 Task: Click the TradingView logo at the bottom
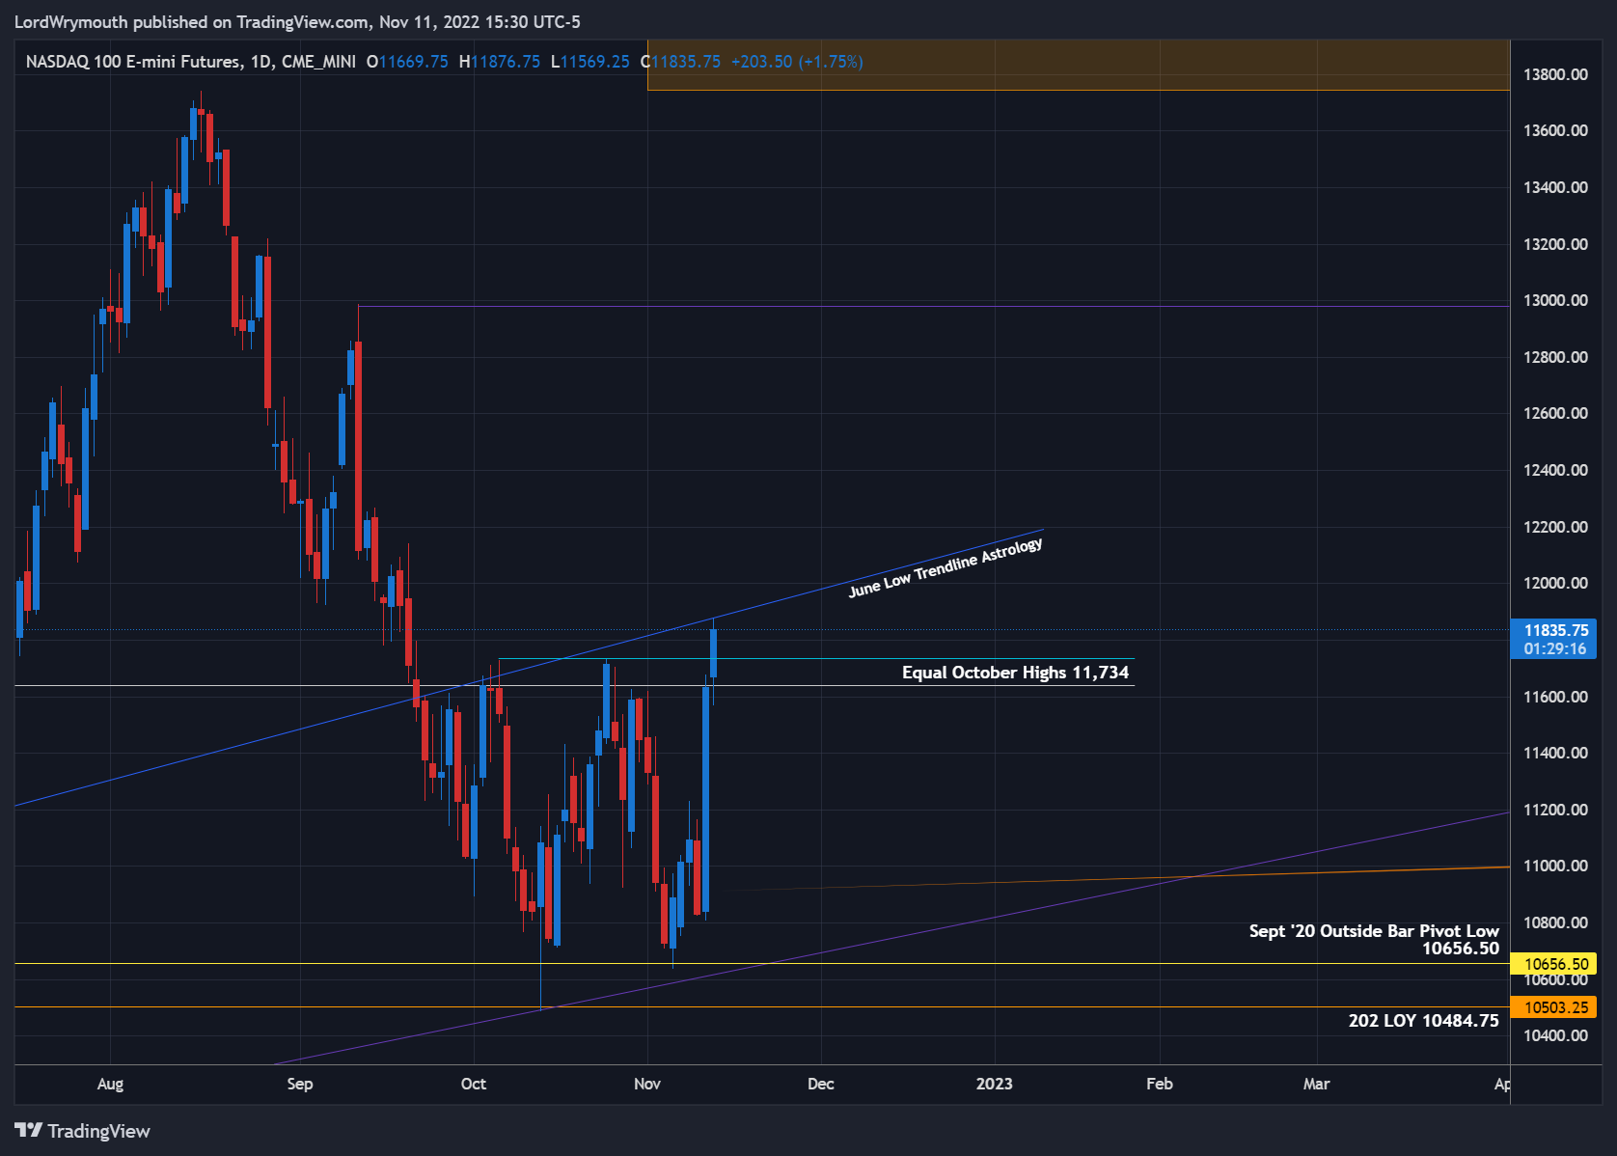tap(83, 1131)
